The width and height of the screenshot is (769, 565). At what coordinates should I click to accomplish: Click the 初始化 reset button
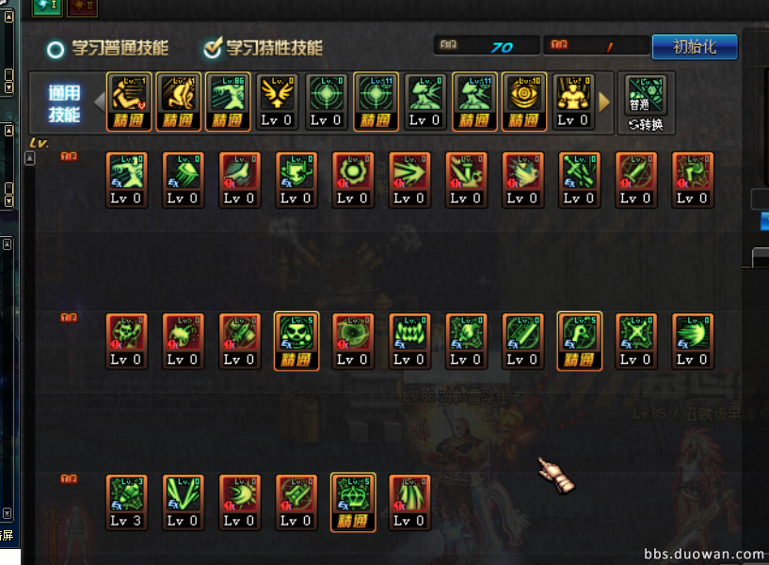[695, 47]
